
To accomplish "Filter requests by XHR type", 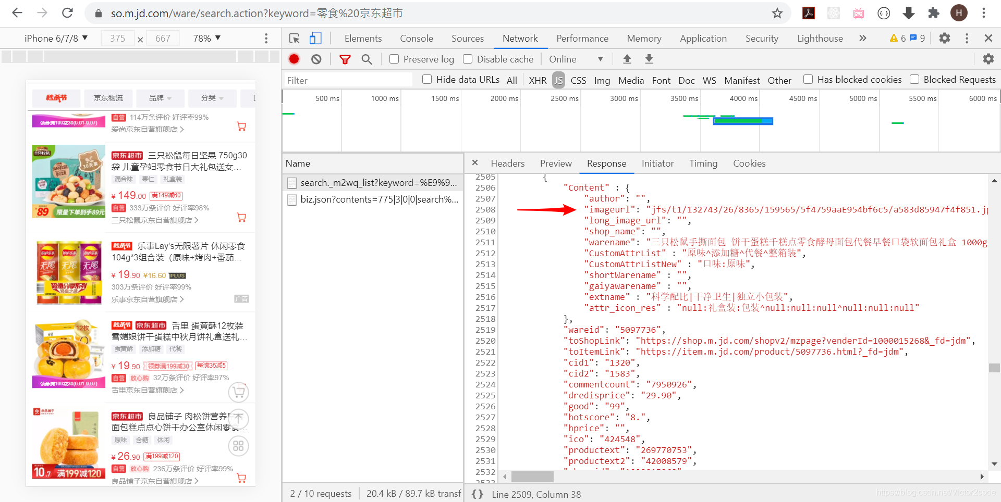I will click(x=538, y=80).
